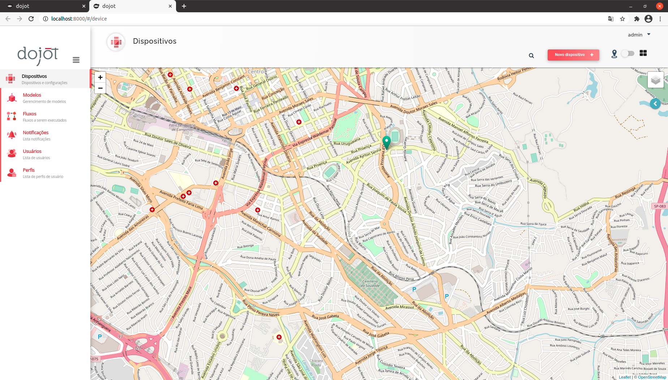668x380 pixels.
Task: Open the Perfis sidebar item
Action: (45, 173)
